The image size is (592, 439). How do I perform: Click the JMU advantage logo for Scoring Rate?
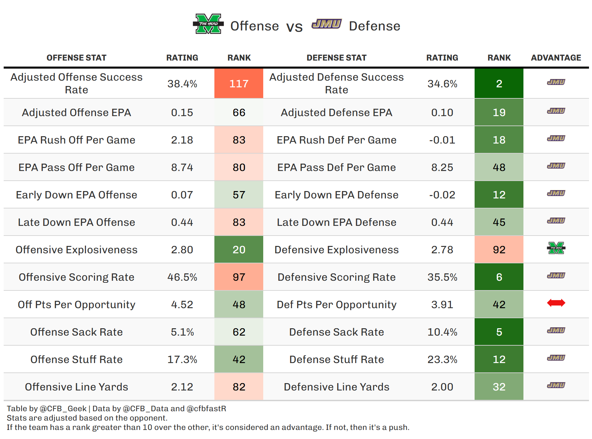click(x=556, y=276)
